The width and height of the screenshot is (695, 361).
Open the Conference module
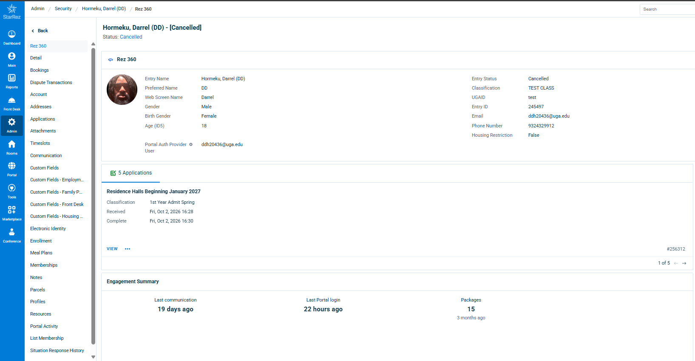(x=12, y=235)
